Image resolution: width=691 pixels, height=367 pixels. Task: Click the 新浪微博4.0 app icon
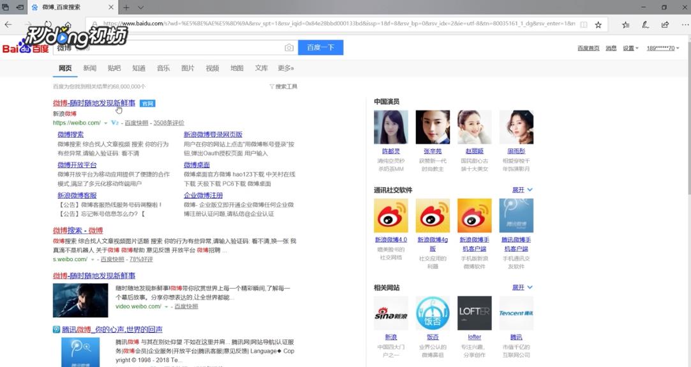391,215
